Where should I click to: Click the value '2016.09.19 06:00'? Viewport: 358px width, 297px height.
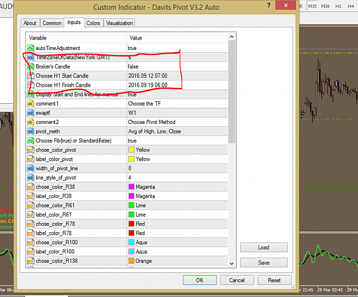pos(148,85)
